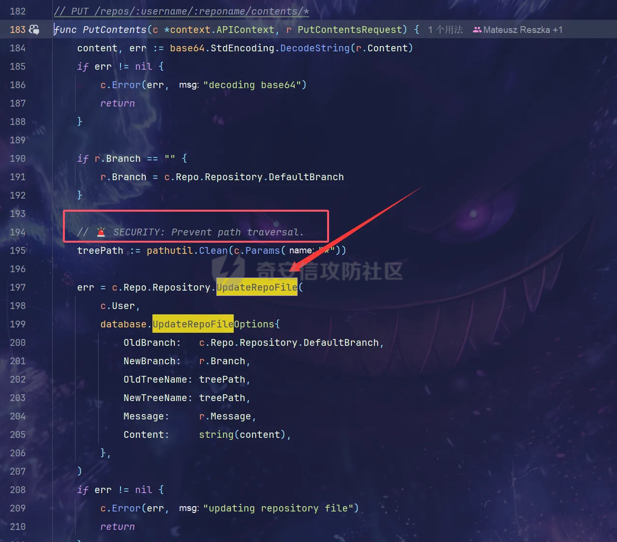Click the opening brace ending line 183

pos(417,30)
